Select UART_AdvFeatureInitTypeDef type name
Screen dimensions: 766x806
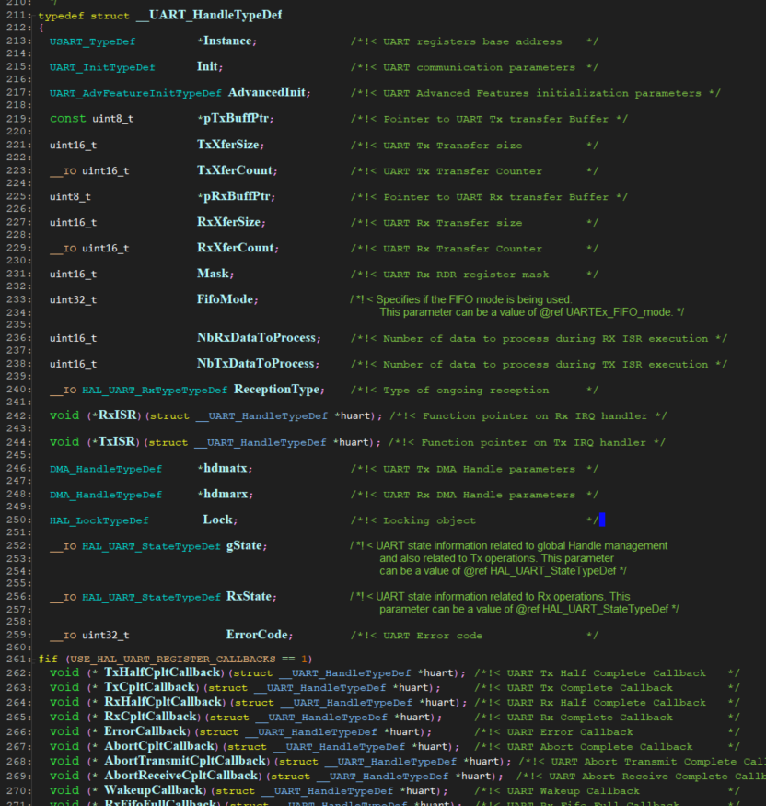135,93
